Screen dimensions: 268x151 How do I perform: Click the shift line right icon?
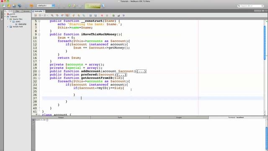95,16
